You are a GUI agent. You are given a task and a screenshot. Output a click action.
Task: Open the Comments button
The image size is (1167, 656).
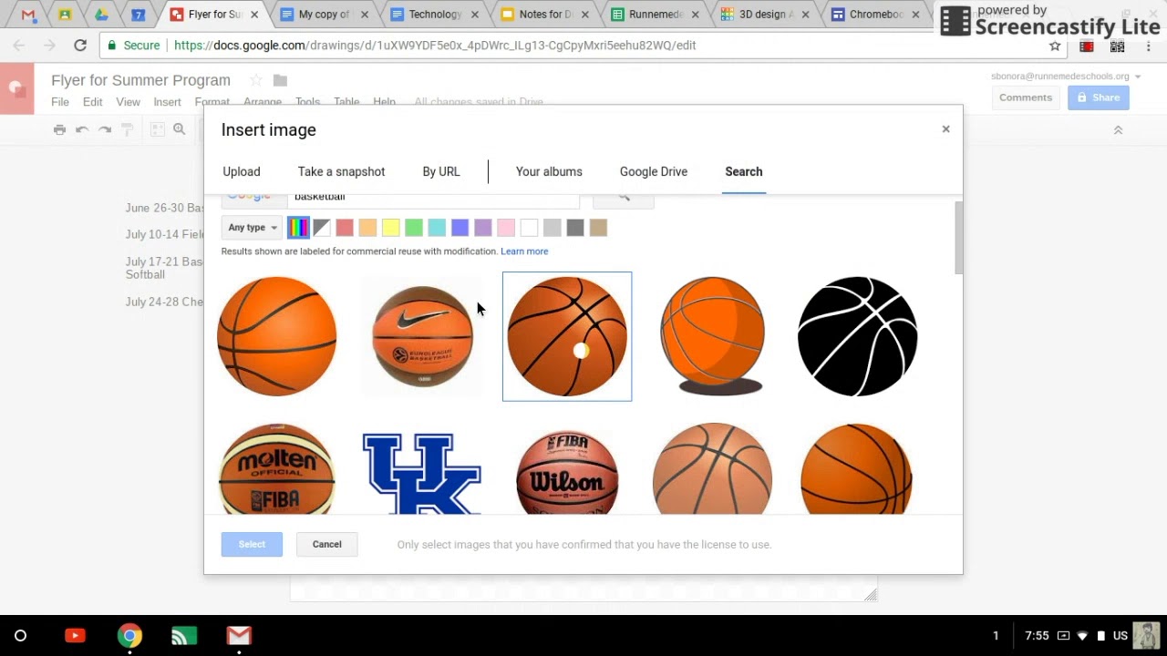pyautogui.click(x=1026, y=97)
